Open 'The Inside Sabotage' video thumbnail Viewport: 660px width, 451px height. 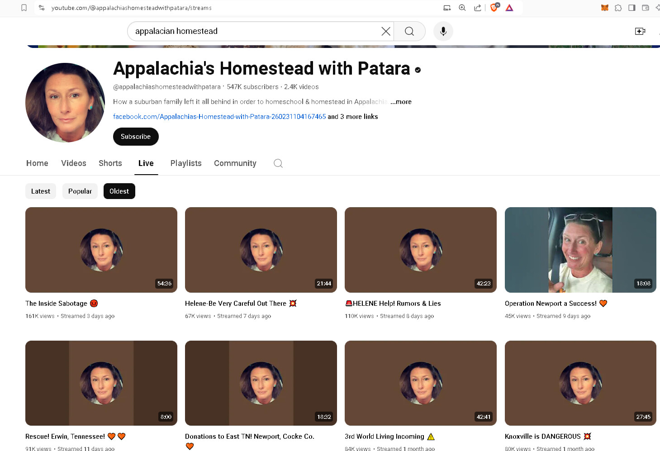tap(101, 250)
